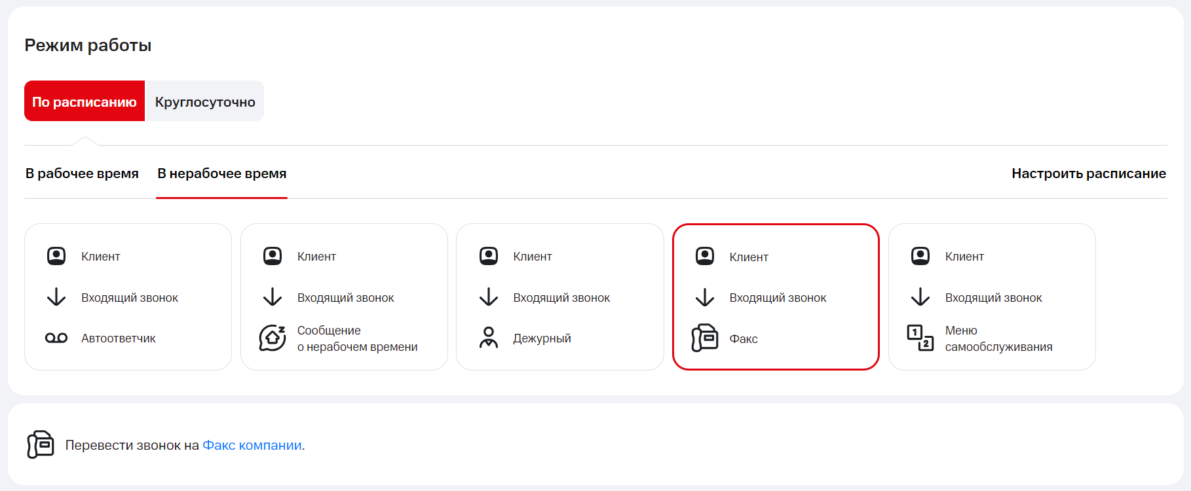Screen dimensions: 1191x491
Task: Switch mode to По расписанию
Action: (85, 101)
